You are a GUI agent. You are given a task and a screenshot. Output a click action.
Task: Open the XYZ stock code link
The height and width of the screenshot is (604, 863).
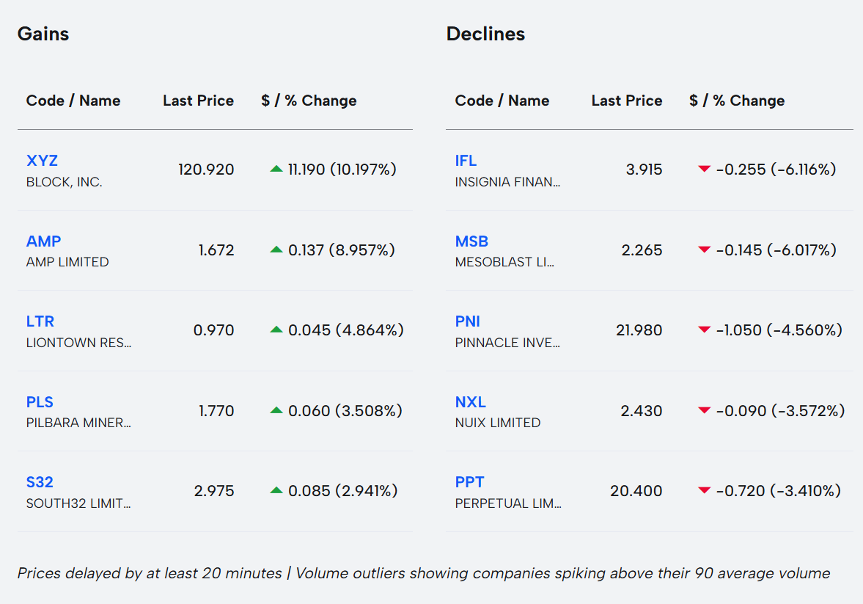click(x=42, y=161)
